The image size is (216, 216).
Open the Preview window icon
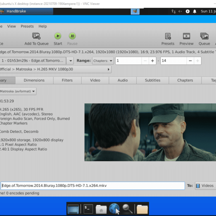pyautogui.click(x=186, y=36)
